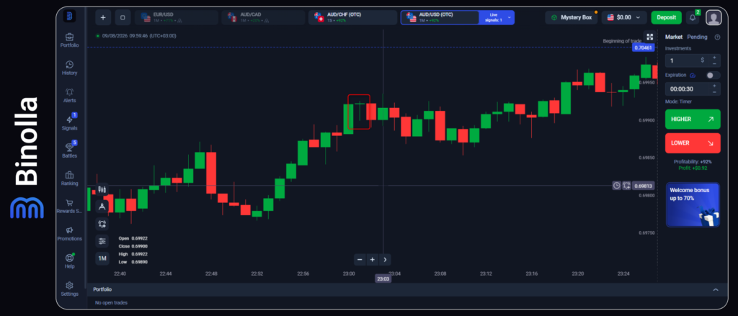Viewport: 738px width, 316px height.
Task: Zoom out the chart with minus button
Action: pos(360,260)
